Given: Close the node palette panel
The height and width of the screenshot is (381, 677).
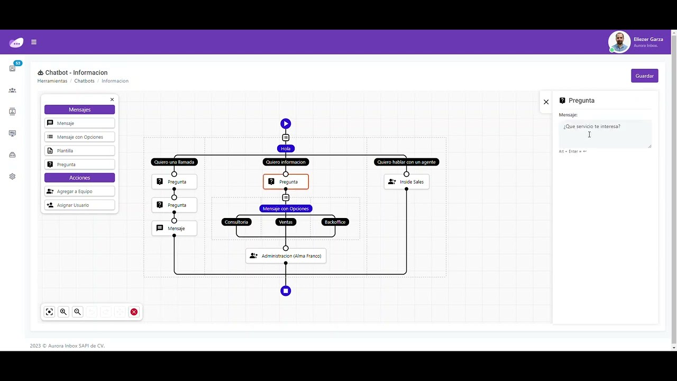Looking at the screenshot, I should point(112,99).
